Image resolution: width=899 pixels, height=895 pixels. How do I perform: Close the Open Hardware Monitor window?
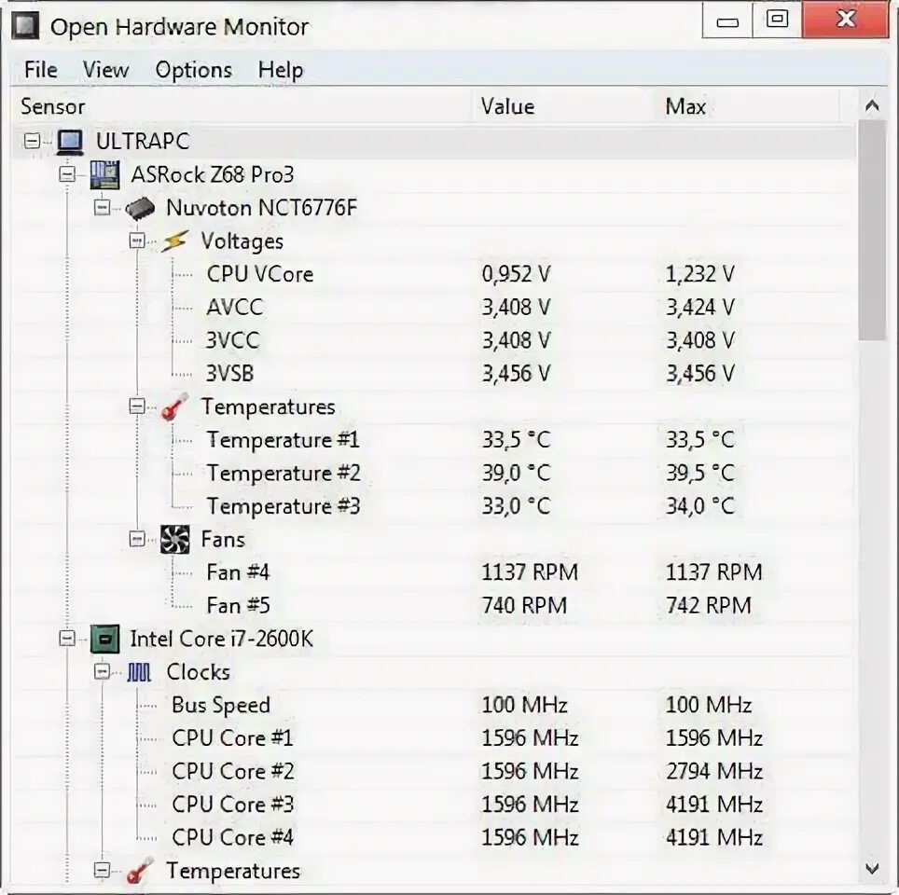[846, 21]
